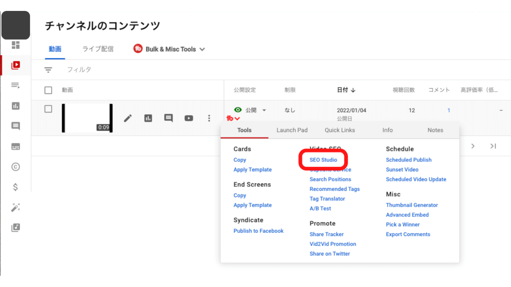Open Analytics from the left sidebar
This screenshot has height=287, width=511.
tap(15, 106)
